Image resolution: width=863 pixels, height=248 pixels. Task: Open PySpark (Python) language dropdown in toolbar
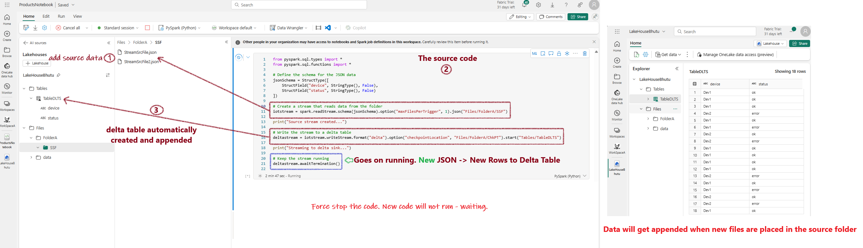point(179,28)
